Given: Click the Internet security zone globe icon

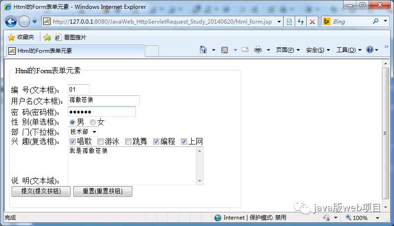Looking at the screenshot, I should (218, 218).
